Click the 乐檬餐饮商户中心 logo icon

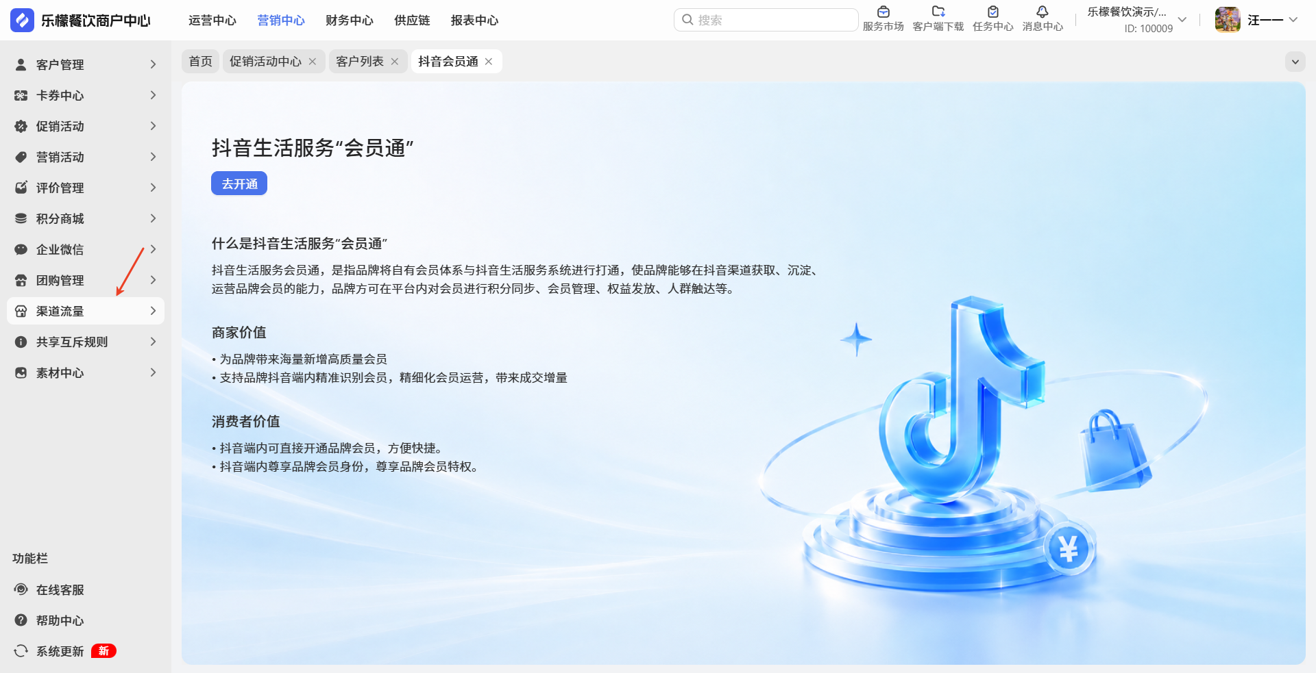[22, 20]
